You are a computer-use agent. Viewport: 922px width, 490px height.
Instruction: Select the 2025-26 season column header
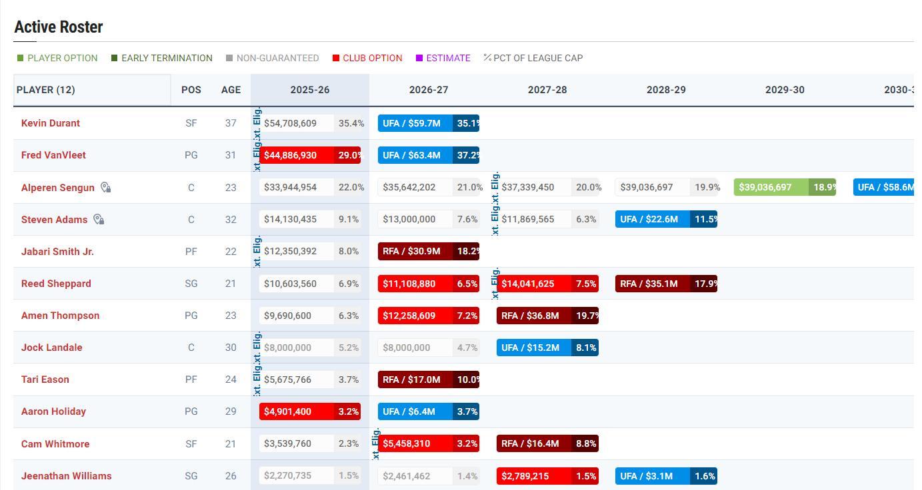(310, 90)
